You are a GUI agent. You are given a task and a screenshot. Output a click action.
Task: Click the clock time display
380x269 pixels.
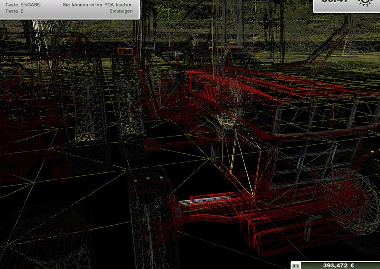(336, 2)
